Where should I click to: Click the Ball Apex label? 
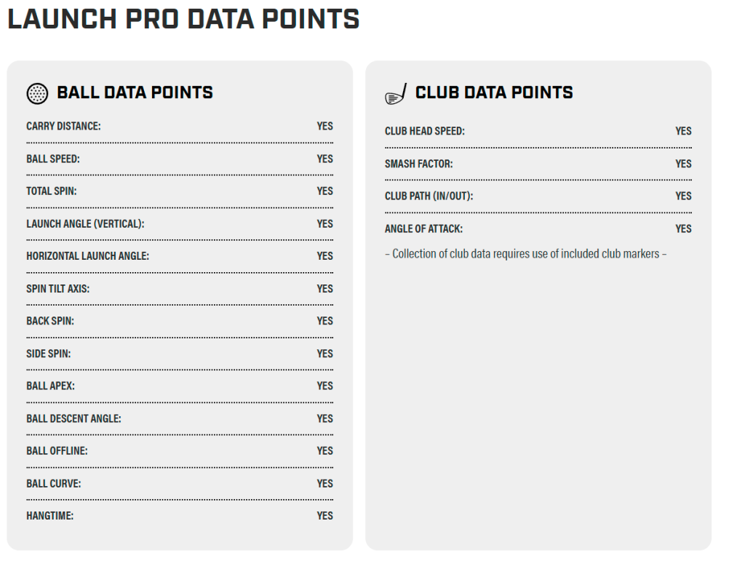50,386
